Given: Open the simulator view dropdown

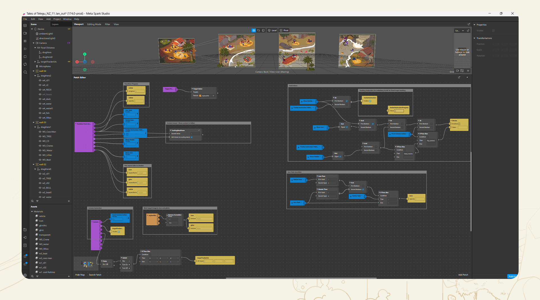Looking at the screenshot, I should coord(460,31).
